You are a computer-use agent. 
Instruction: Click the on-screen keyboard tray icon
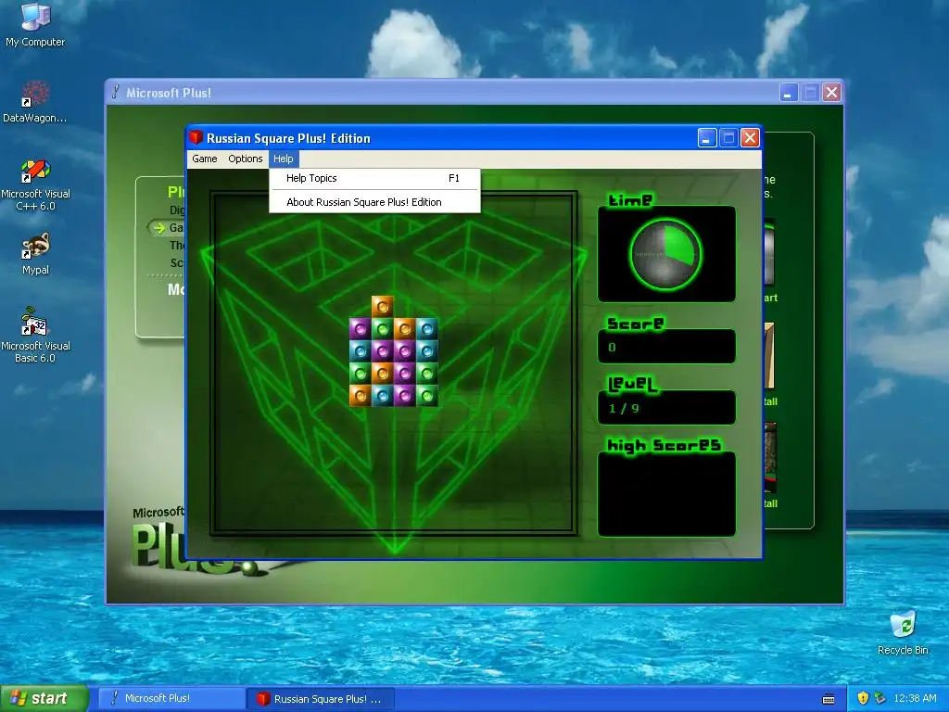tap(829, 699)
